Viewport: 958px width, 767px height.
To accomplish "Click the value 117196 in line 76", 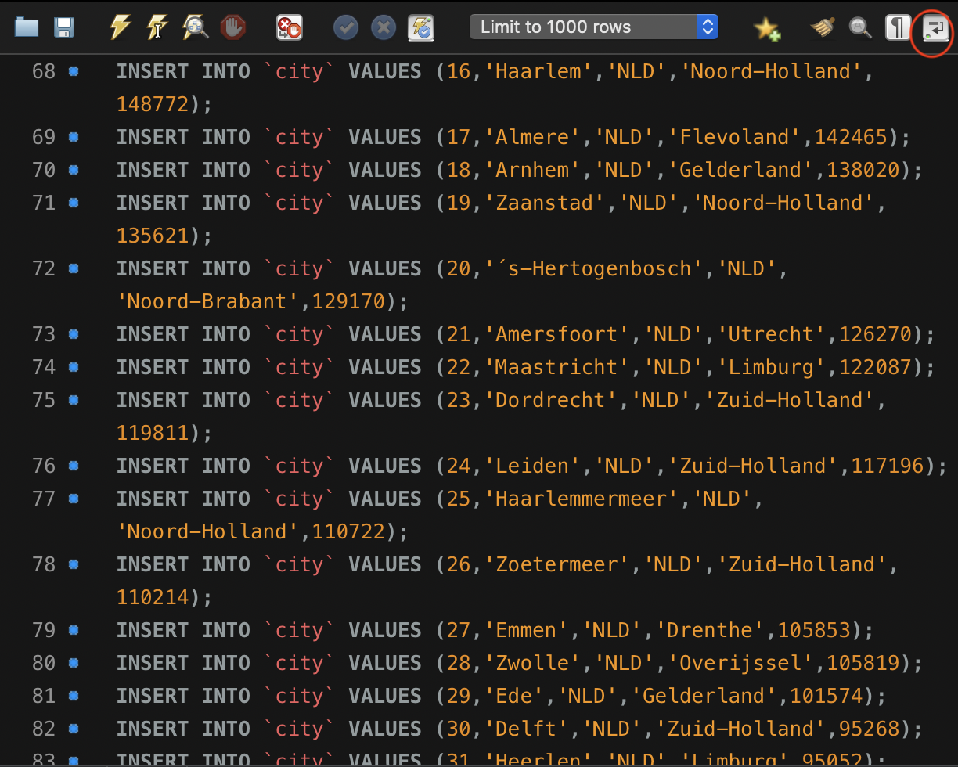I will point(888,466).
